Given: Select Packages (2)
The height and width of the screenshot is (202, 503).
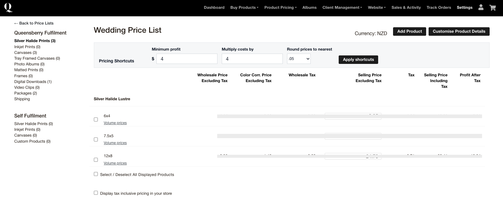Looking at the screenshot, I should coord(26,93).
